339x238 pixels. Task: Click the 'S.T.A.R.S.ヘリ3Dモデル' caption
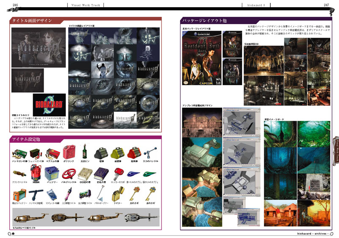point(24,228)
